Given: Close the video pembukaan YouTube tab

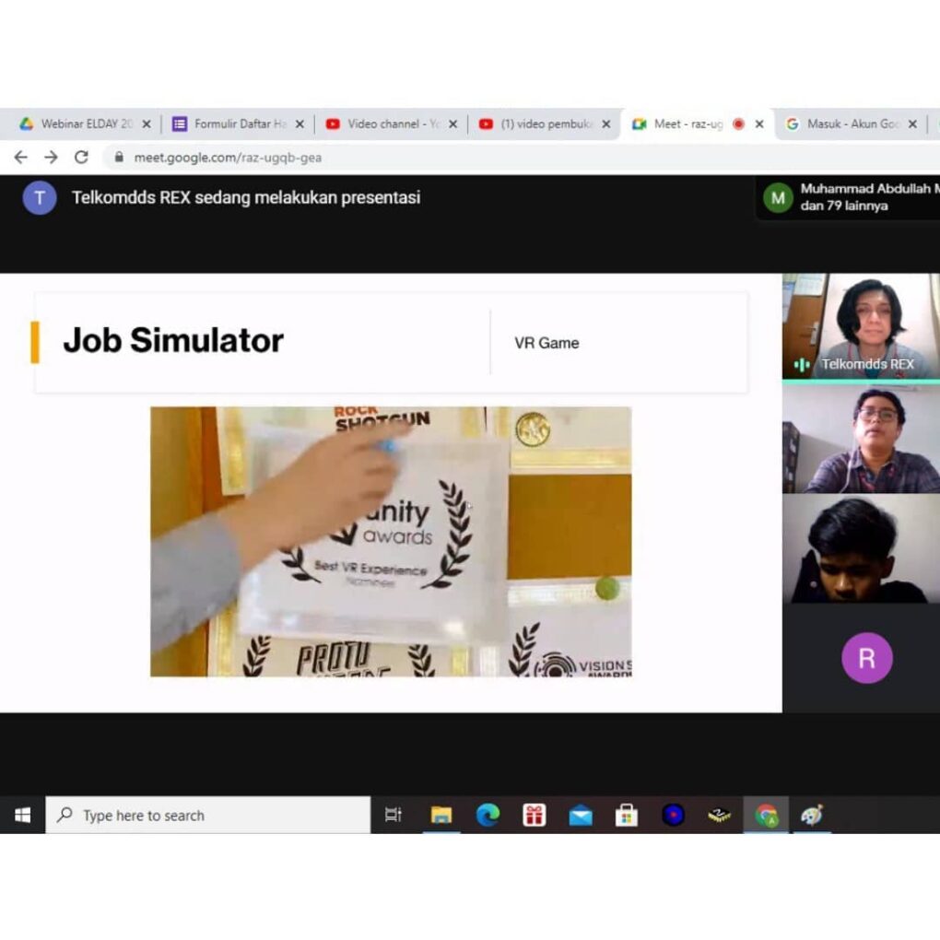Looking at the screenshot, I should [x=605, y=124].
